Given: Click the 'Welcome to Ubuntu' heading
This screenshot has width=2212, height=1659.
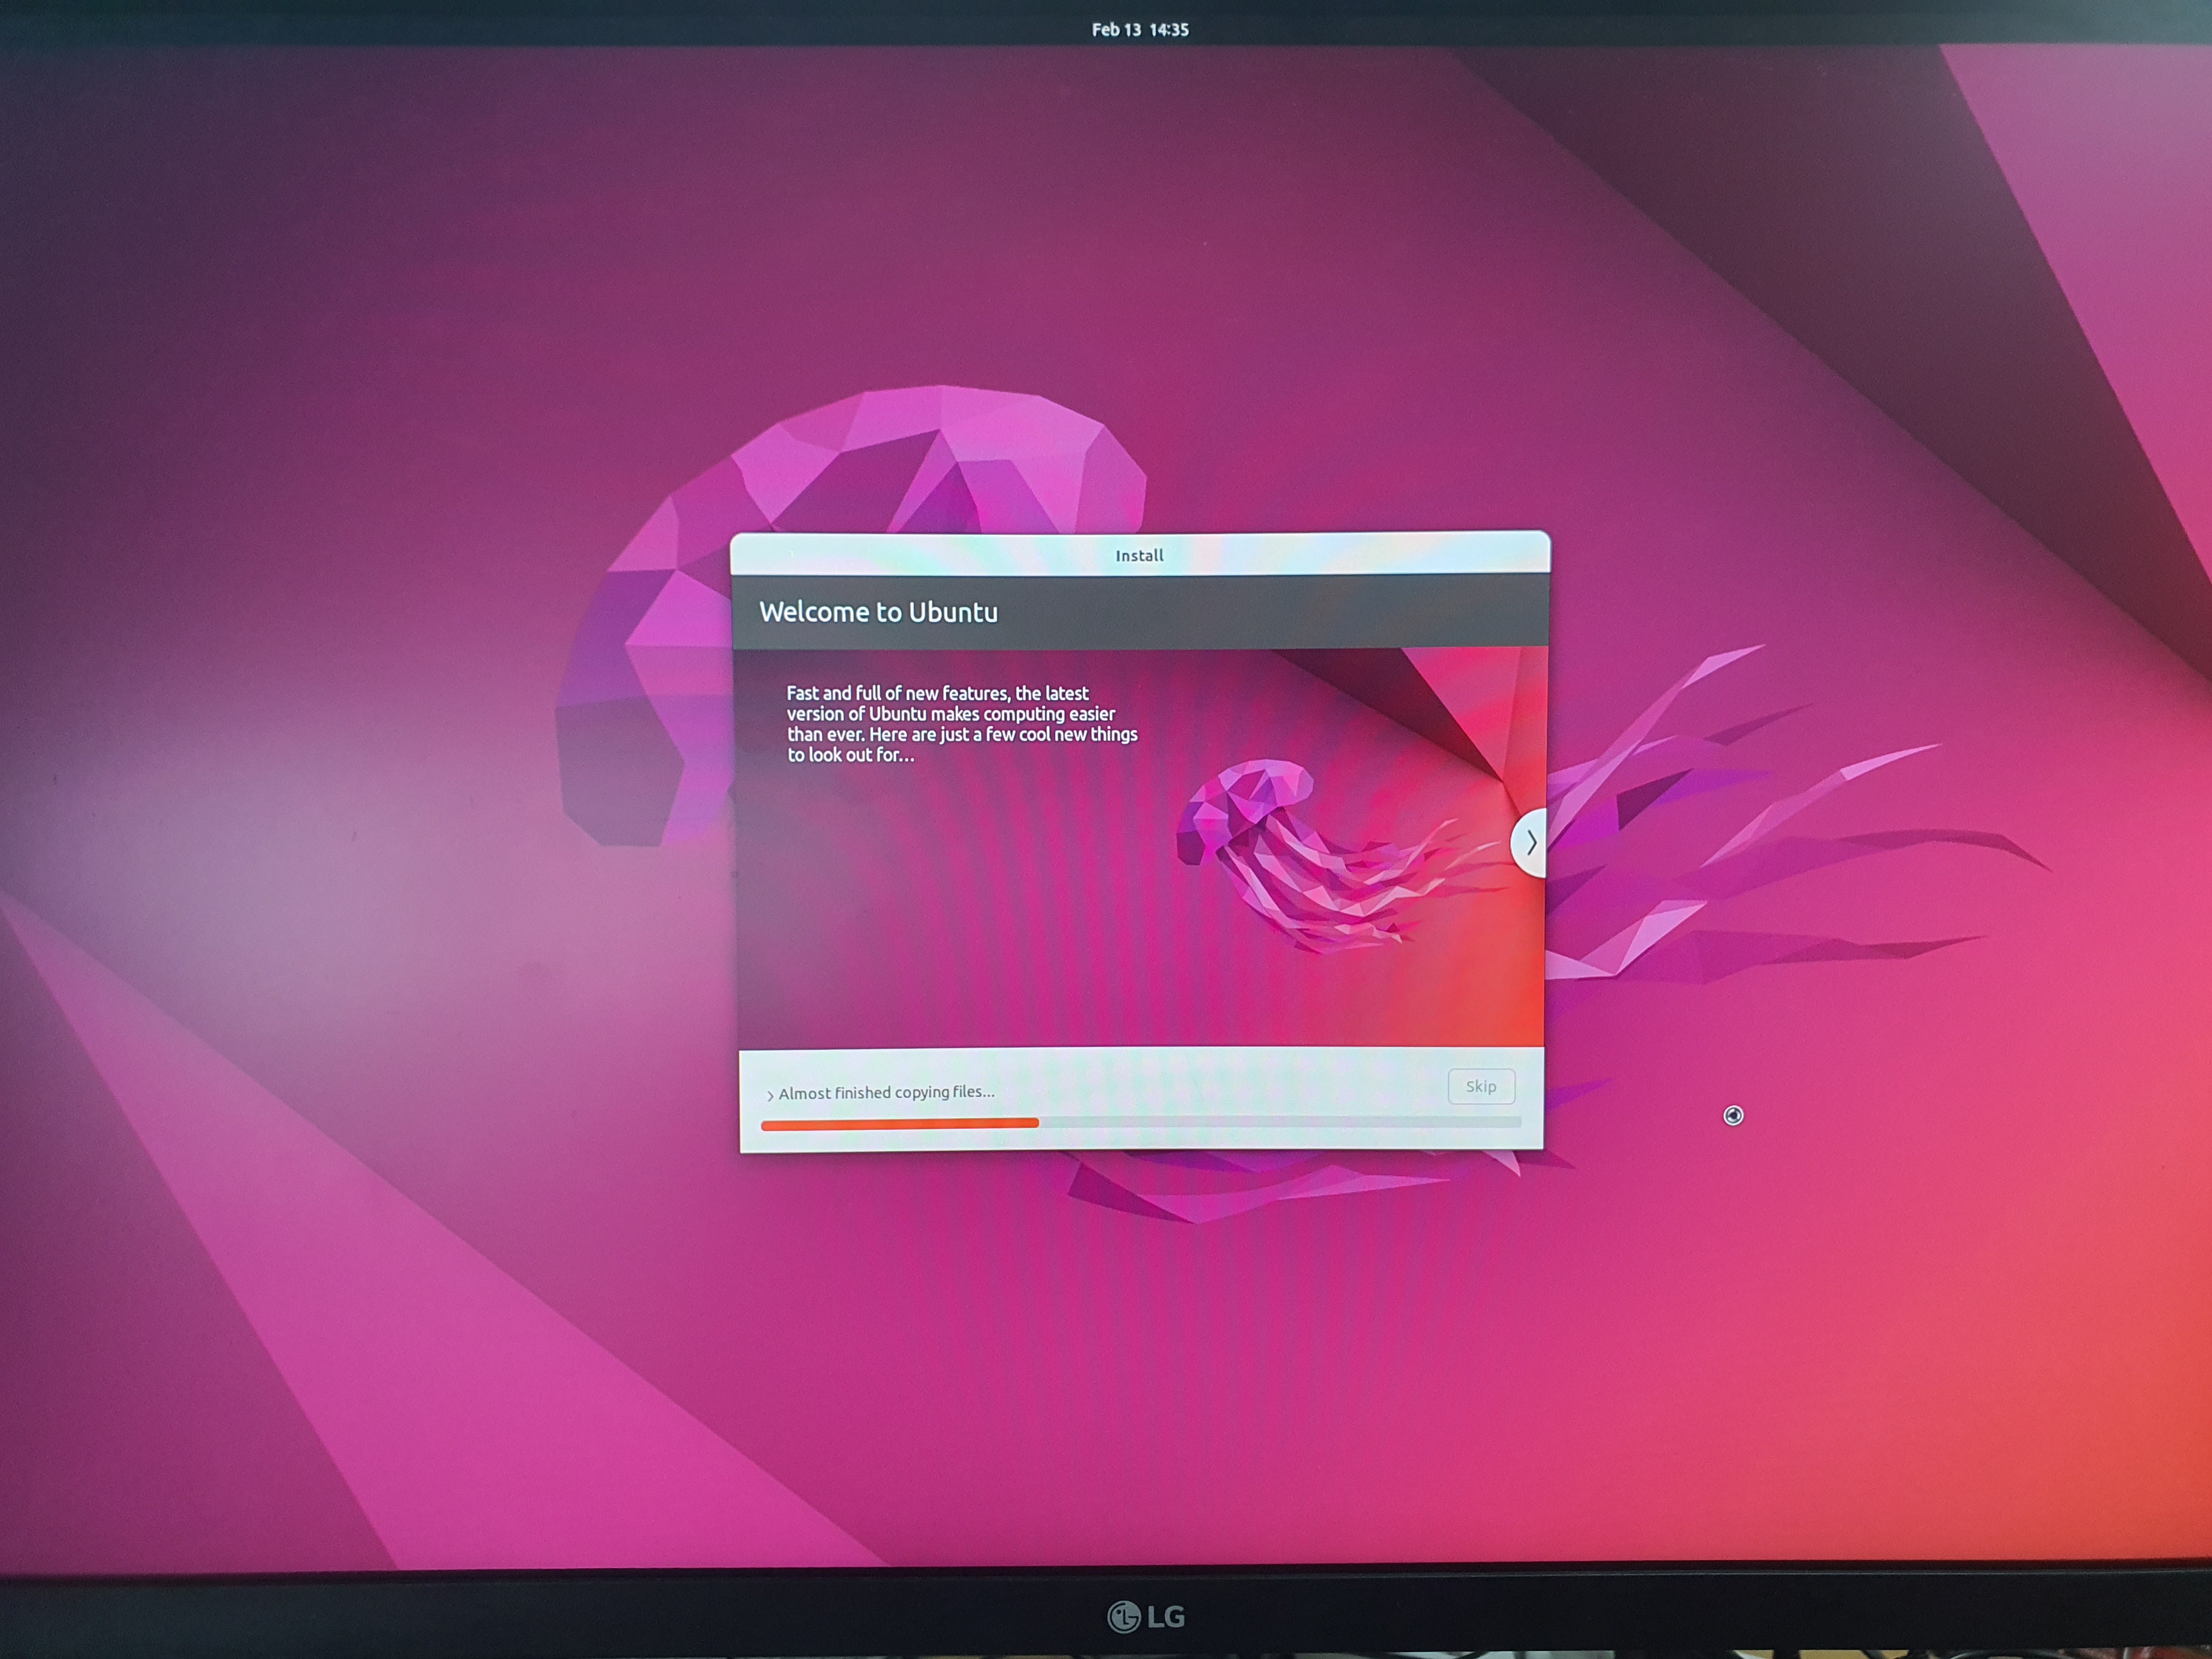Looking at the screenshot, I should pos(878,612).
